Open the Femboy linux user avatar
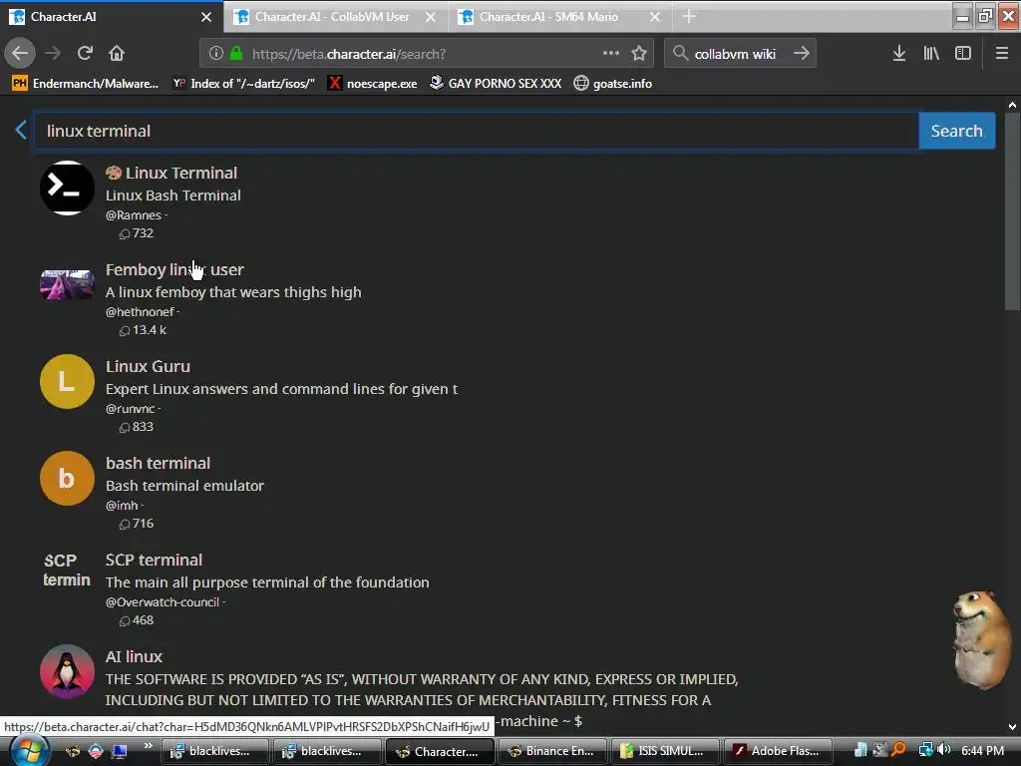The height and width of the screenshot is (766, 1021). 67,284
